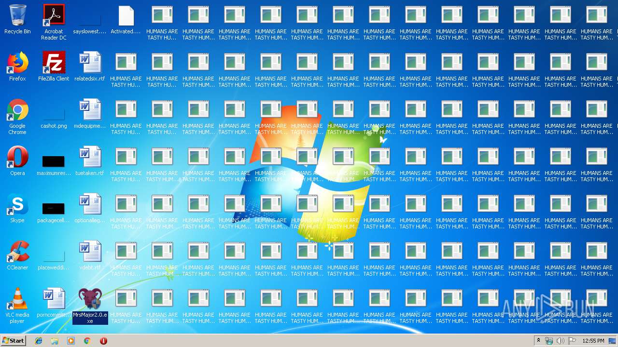Open the volume control tray icon
618x347 pixels.
coord(561,341)
